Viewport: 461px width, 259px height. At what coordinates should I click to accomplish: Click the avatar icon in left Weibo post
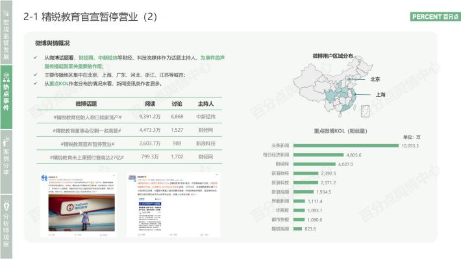pos(44,178)
